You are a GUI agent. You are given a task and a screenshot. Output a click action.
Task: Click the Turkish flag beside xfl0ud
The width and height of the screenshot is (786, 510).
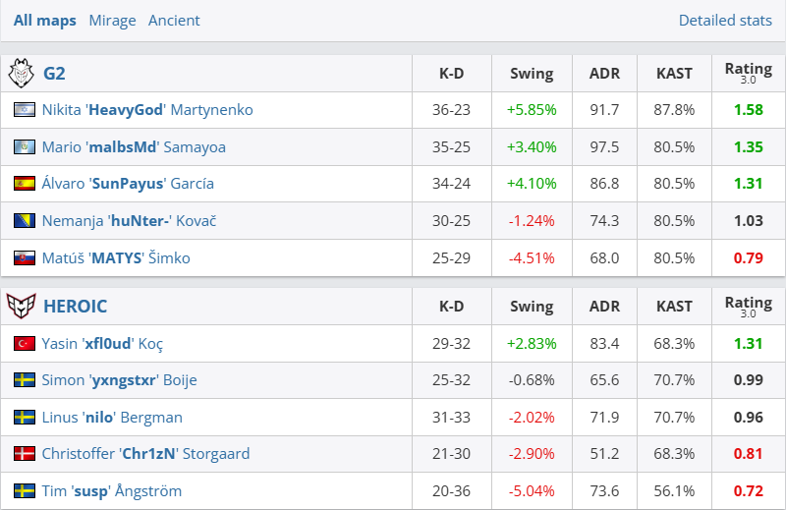click(25, 343)
